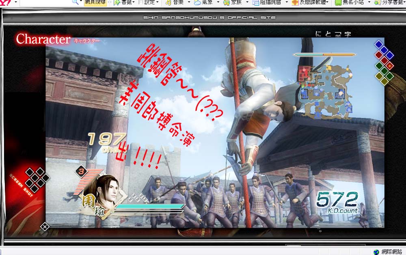Select the 無名小站 toolbar label
The height and width of the screenshot is (255, 406).
[x=353, y=2]
